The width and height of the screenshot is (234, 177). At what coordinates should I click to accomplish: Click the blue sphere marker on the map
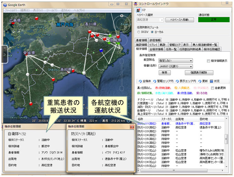click(x=101, y=50)
